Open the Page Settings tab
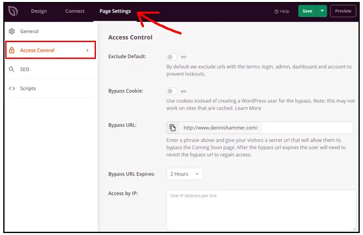Image resolution: width=363 pixels, height=235 pixels. point(115,11)
